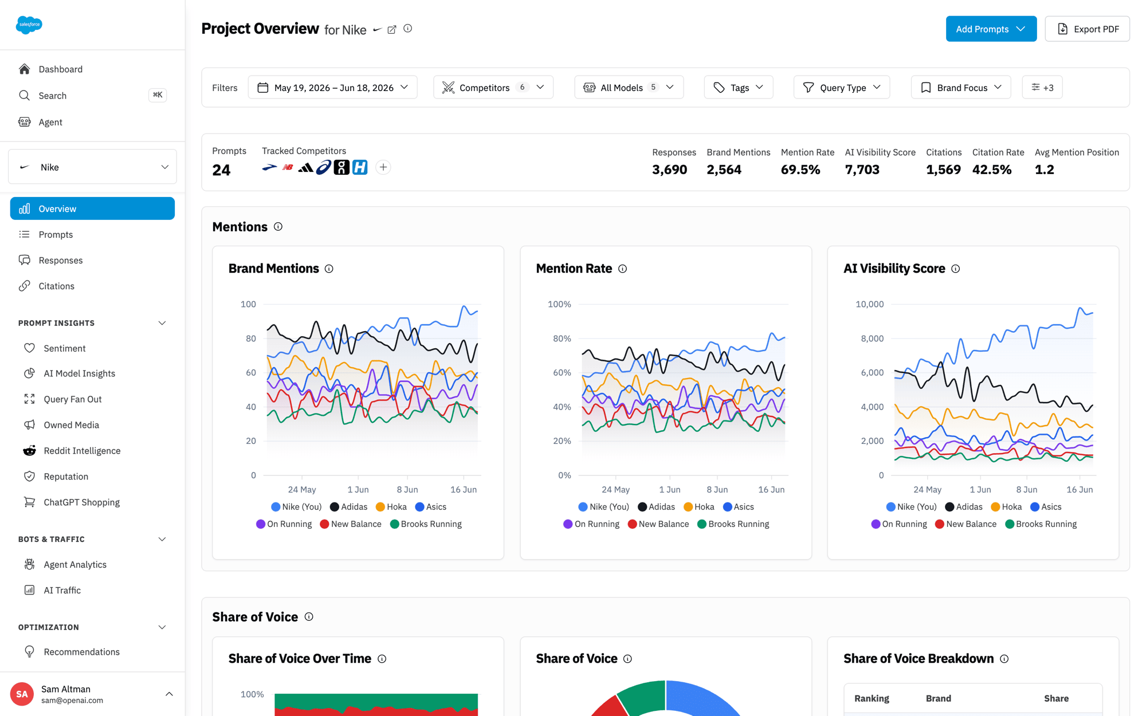Sort by Share column header in breakdown table
1146x716 pixels.
pos(1056,698)
